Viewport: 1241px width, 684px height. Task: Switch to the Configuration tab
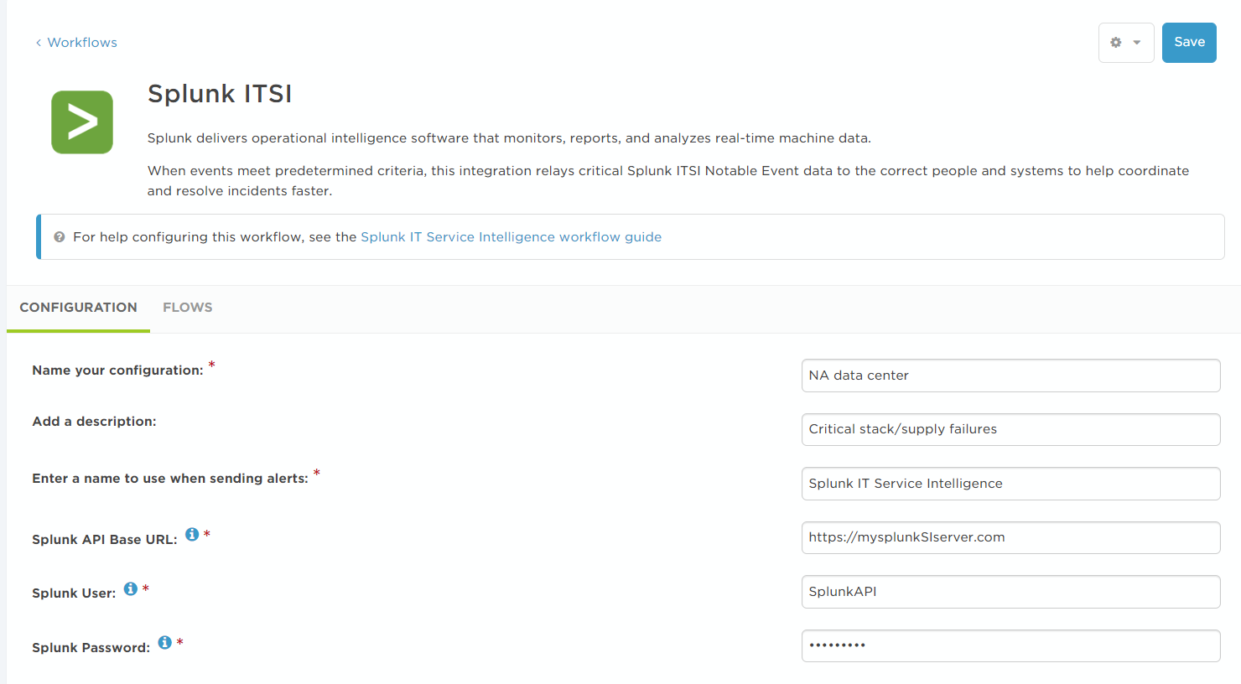coord(78,308)
